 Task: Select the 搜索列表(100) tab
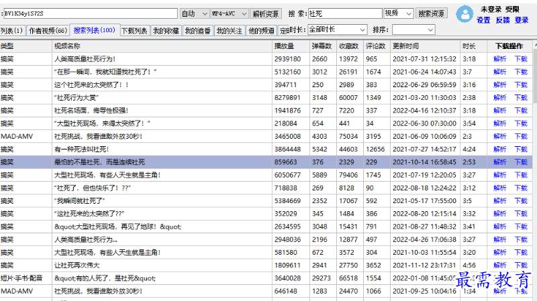[95, 30]
